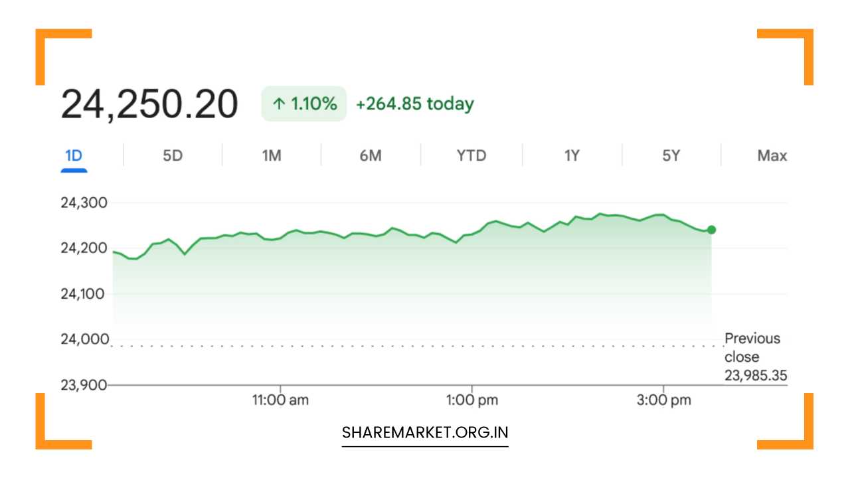This screenshot has width=850, height=478.
Task: Select the 1D time range tab
Action: point(74,156)
